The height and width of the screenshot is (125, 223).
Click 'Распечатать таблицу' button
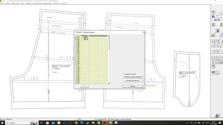pos(132,81)
